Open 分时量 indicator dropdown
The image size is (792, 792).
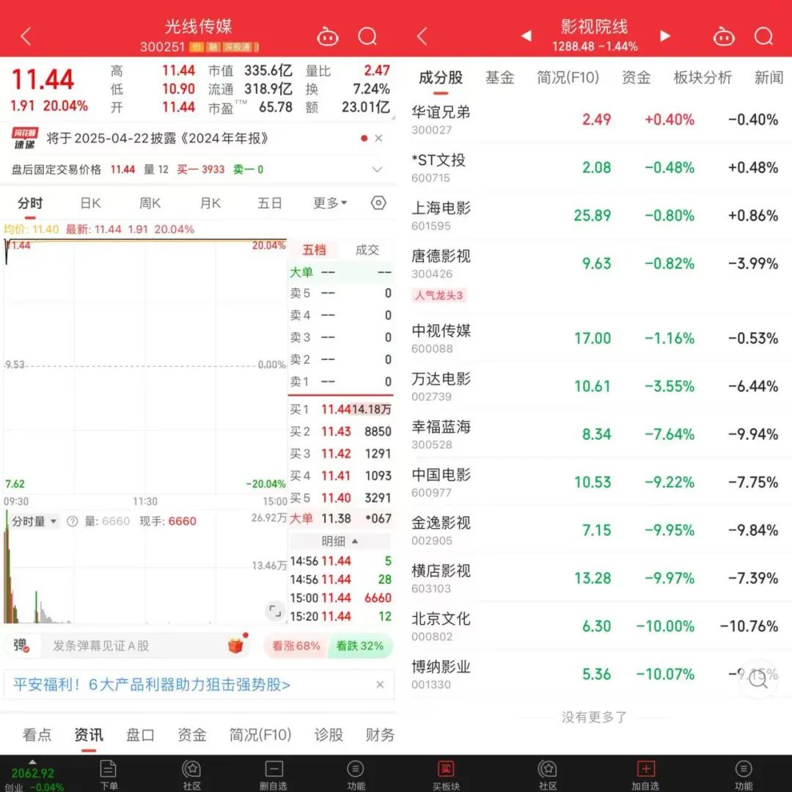(x=34, y=521)
